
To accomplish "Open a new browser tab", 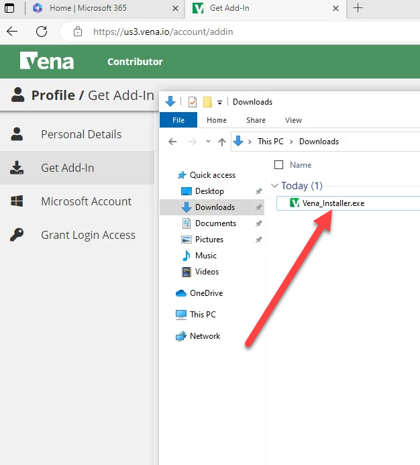I will [358, 8].
